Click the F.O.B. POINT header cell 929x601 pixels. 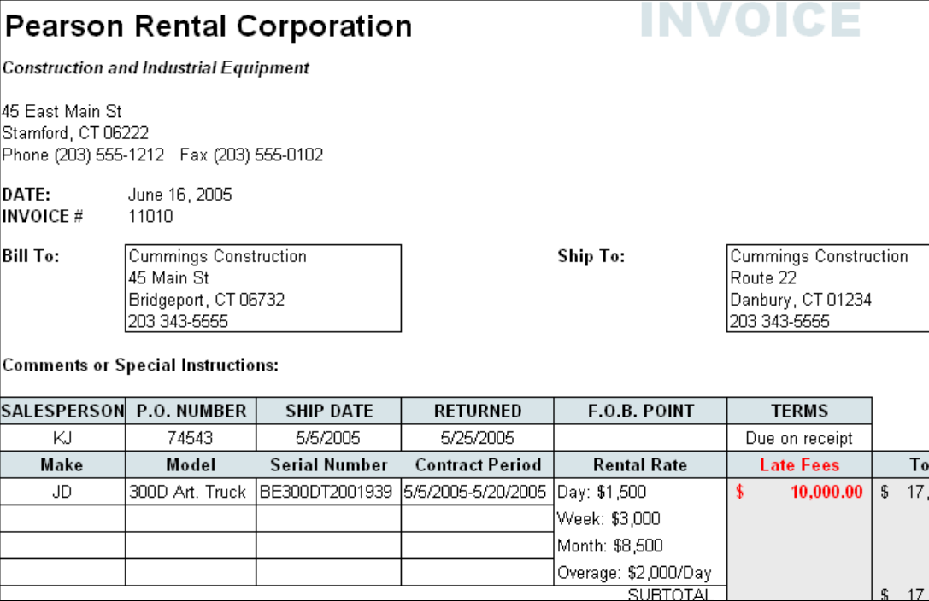(x=640, y=411)
